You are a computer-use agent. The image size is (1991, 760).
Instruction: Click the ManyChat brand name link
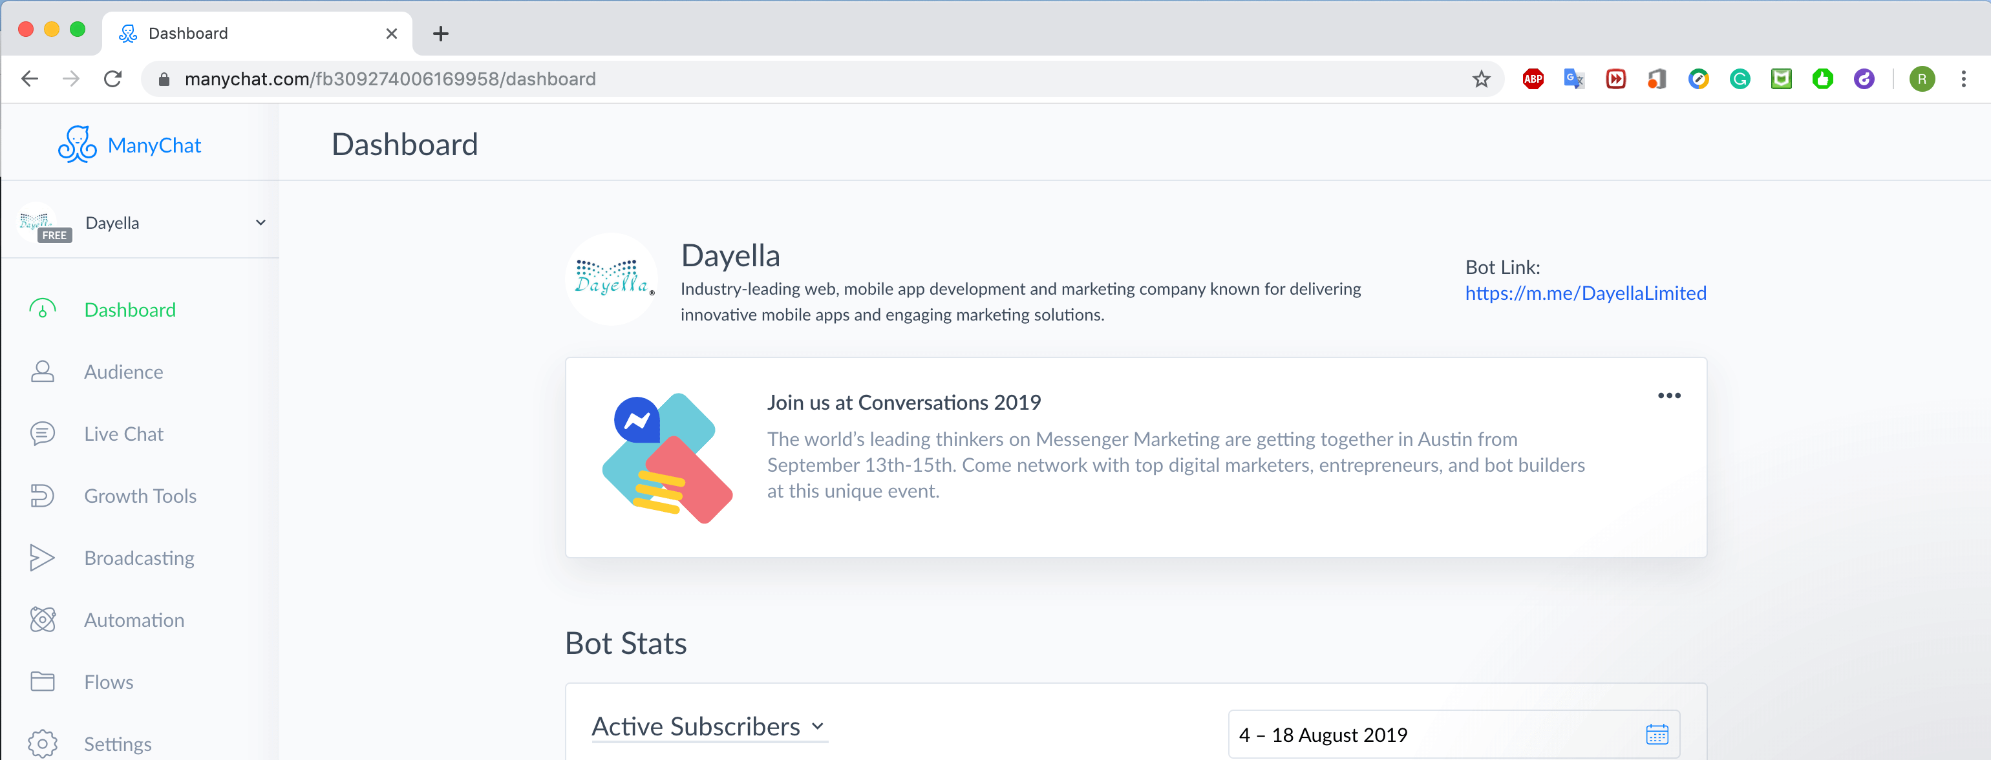pyautogui.click(x=154, y=145)
